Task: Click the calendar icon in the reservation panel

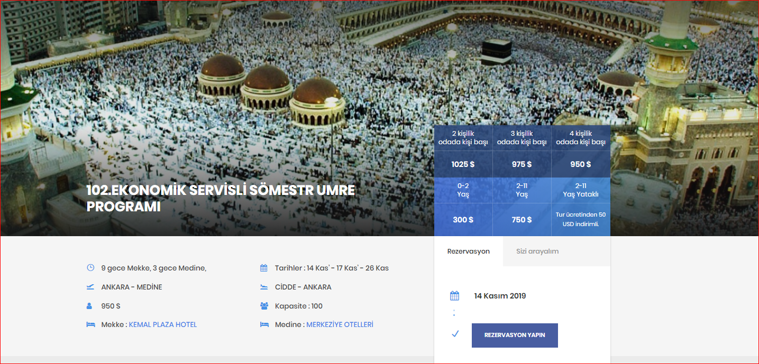Action: click(x=455, y=295)
